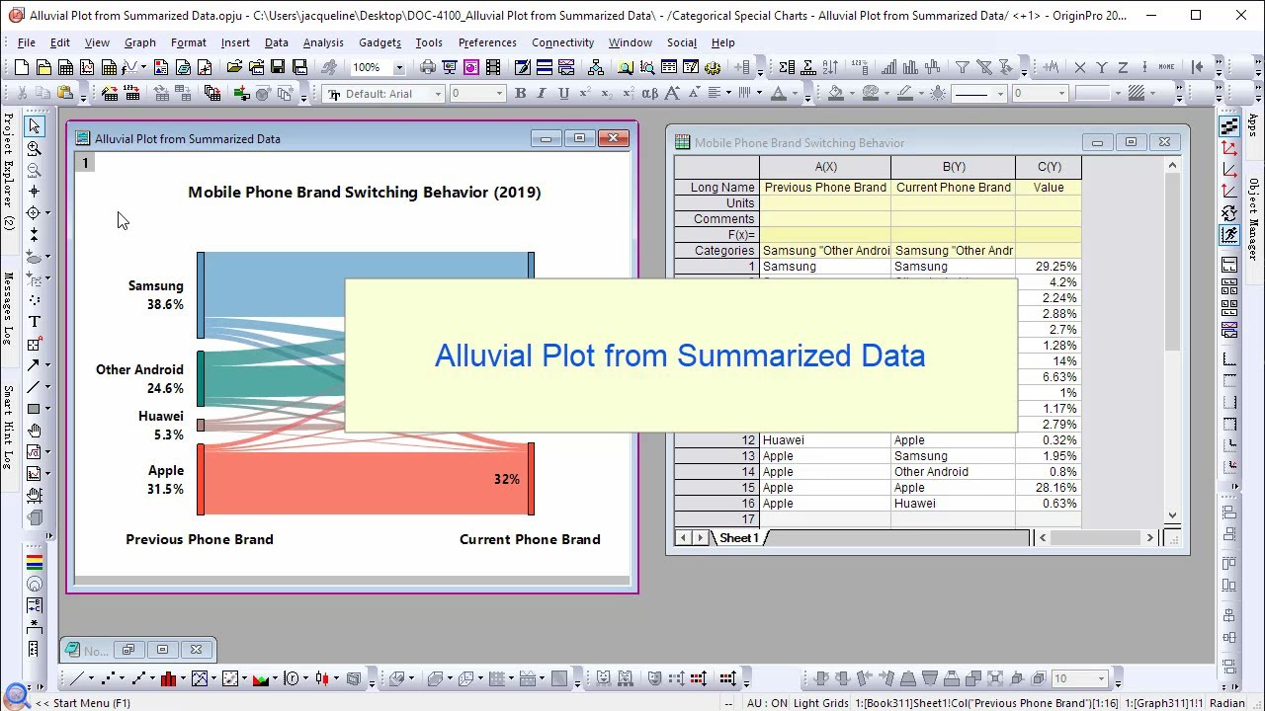This screenshot has width=1265, height=711.
Task: Click the line color pencil swatch
Action: 904,93
